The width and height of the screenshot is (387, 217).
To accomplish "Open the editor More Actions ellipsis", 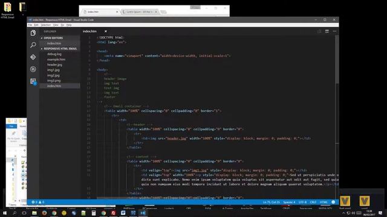I will click(334, 31).
